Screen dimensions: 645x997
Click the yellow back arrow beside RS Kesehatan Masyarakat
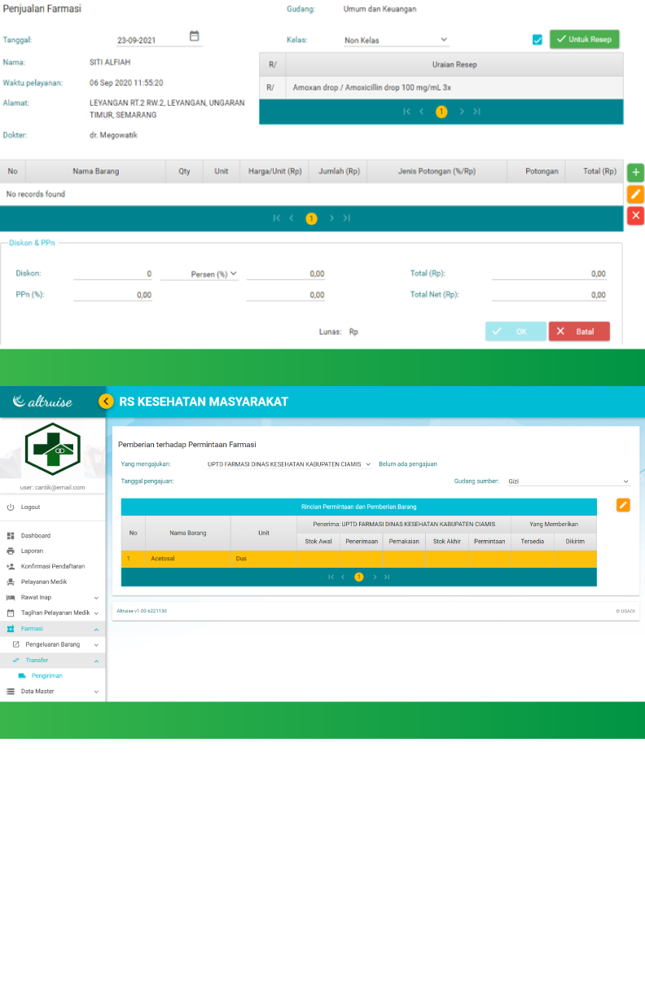point(106,402)
